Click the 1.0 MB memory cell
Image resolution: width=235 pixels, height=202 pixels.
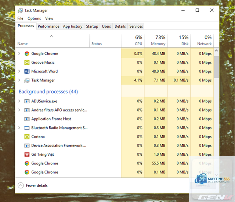pyautogui.click(x=156, y=155)
